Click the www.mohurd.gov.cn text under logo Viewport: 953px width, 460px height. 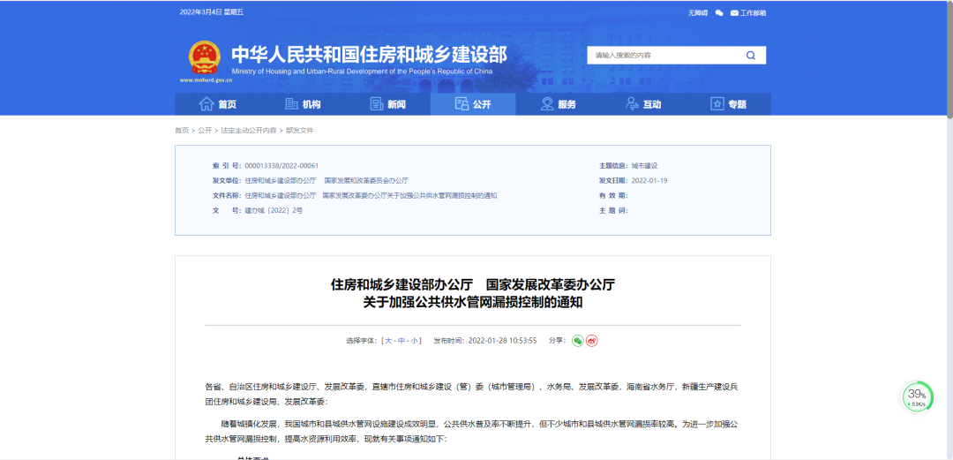pos(206,80)
